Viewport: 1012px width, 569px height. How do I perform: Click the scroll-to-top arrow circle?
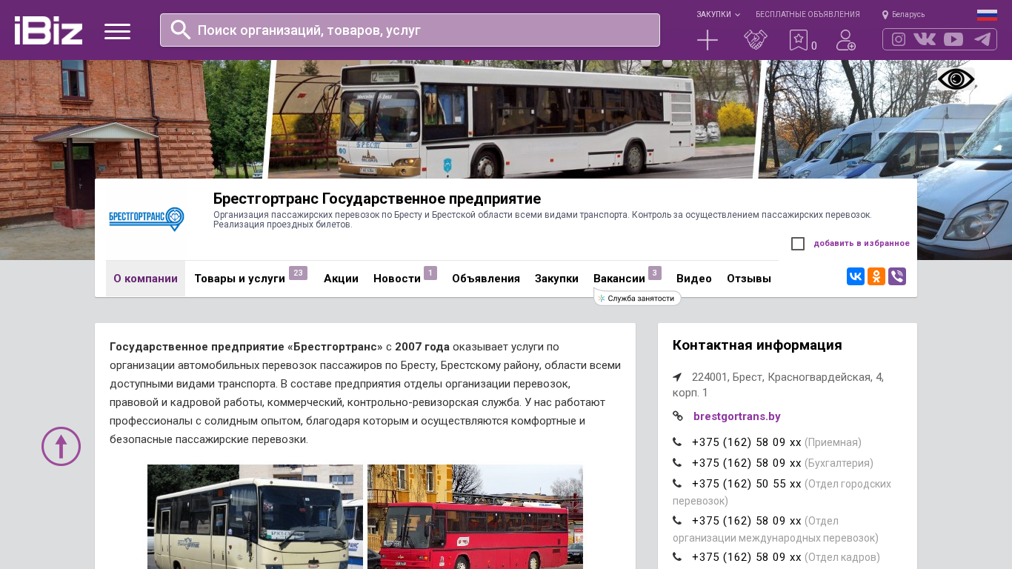61,446
